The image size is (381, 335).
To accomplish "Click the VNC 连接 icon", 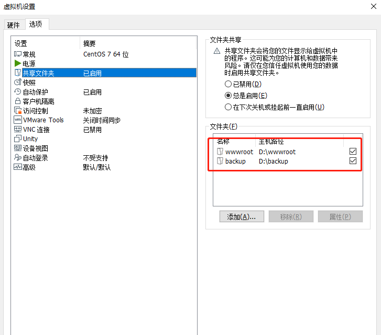I will tap(18, 130).
